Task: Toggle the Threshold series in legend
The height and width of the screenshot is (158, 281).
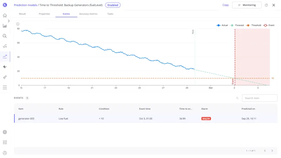Action: (254, 25)
